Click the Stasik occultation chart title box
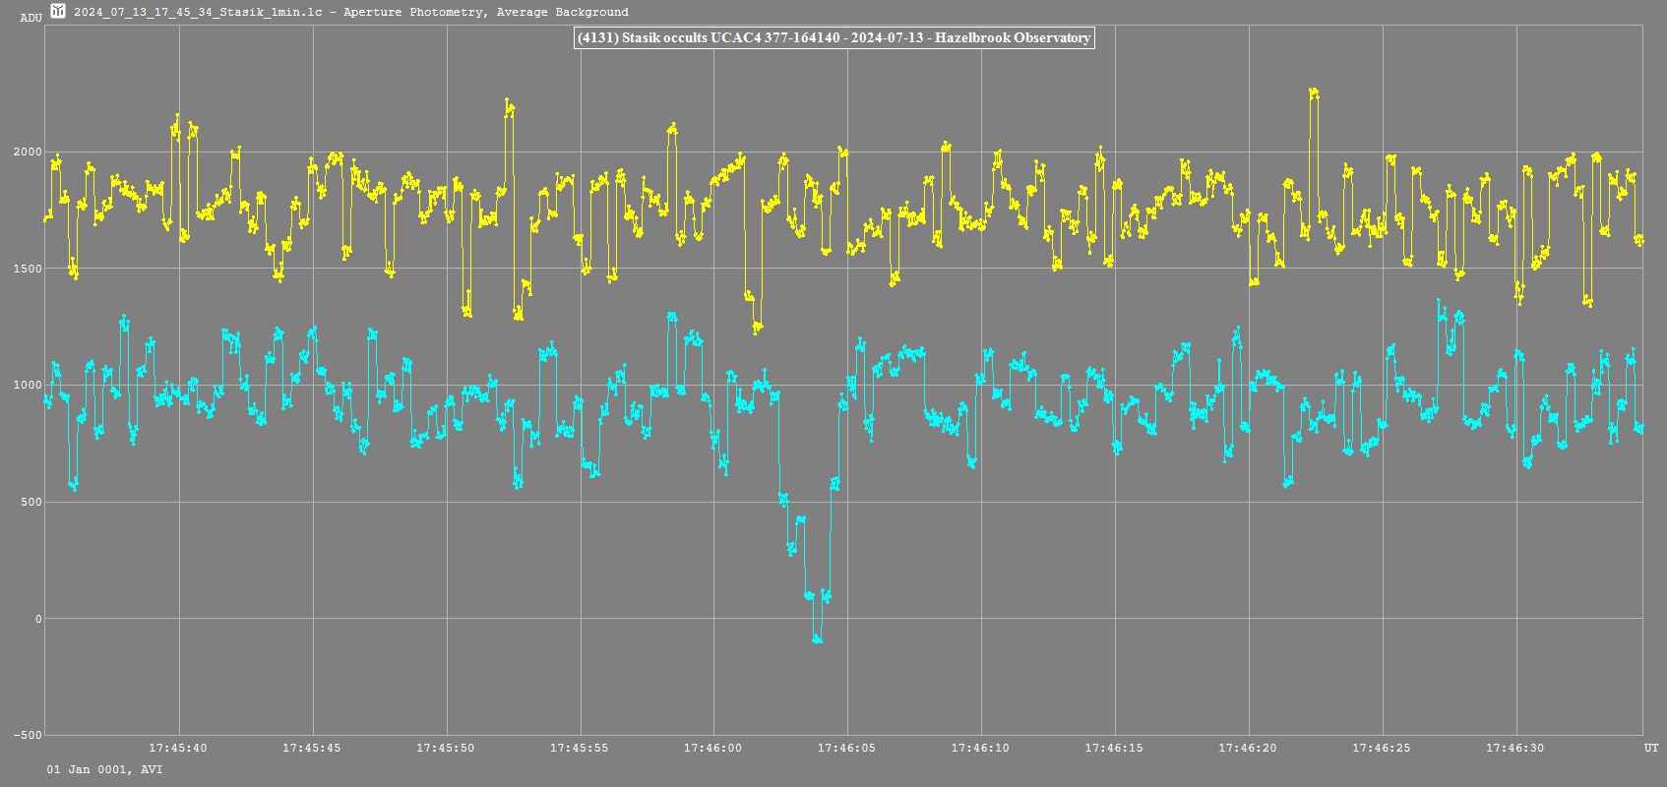The height and width of the screenshot is (787, 1667). click(833, 37)
